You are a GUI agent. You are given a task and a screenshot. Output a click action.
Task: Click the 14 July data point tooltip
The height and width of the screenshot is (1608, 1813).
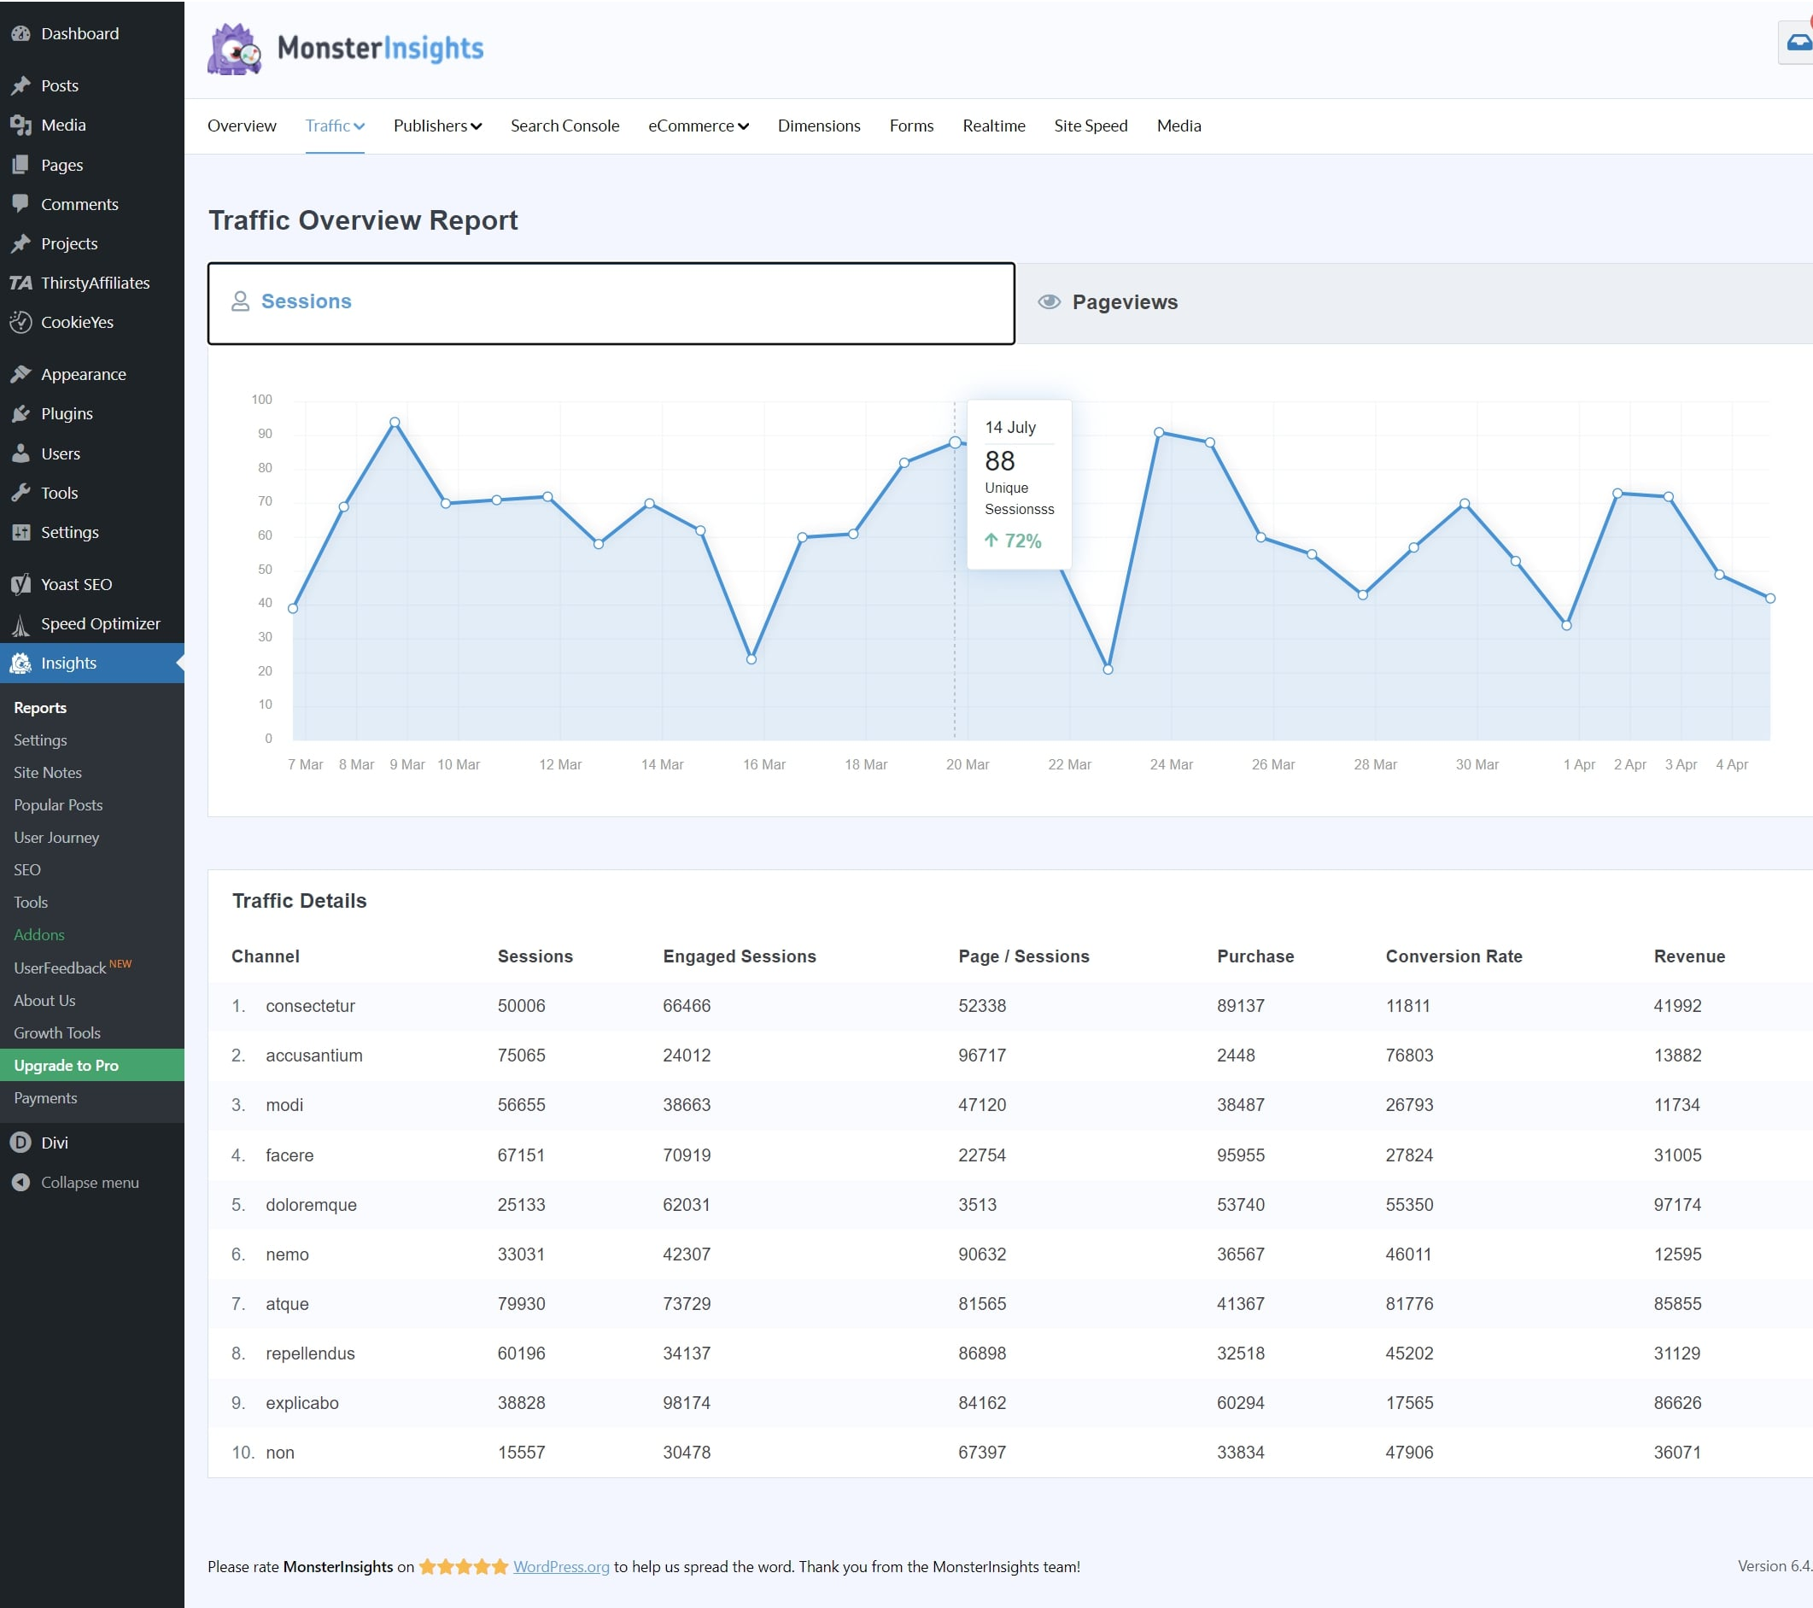point(1018,484)
